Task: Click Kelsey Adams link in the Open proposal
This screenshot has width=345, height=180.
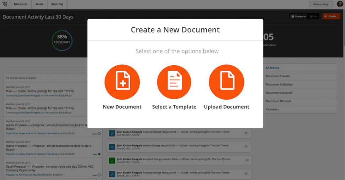Action: 26,154
